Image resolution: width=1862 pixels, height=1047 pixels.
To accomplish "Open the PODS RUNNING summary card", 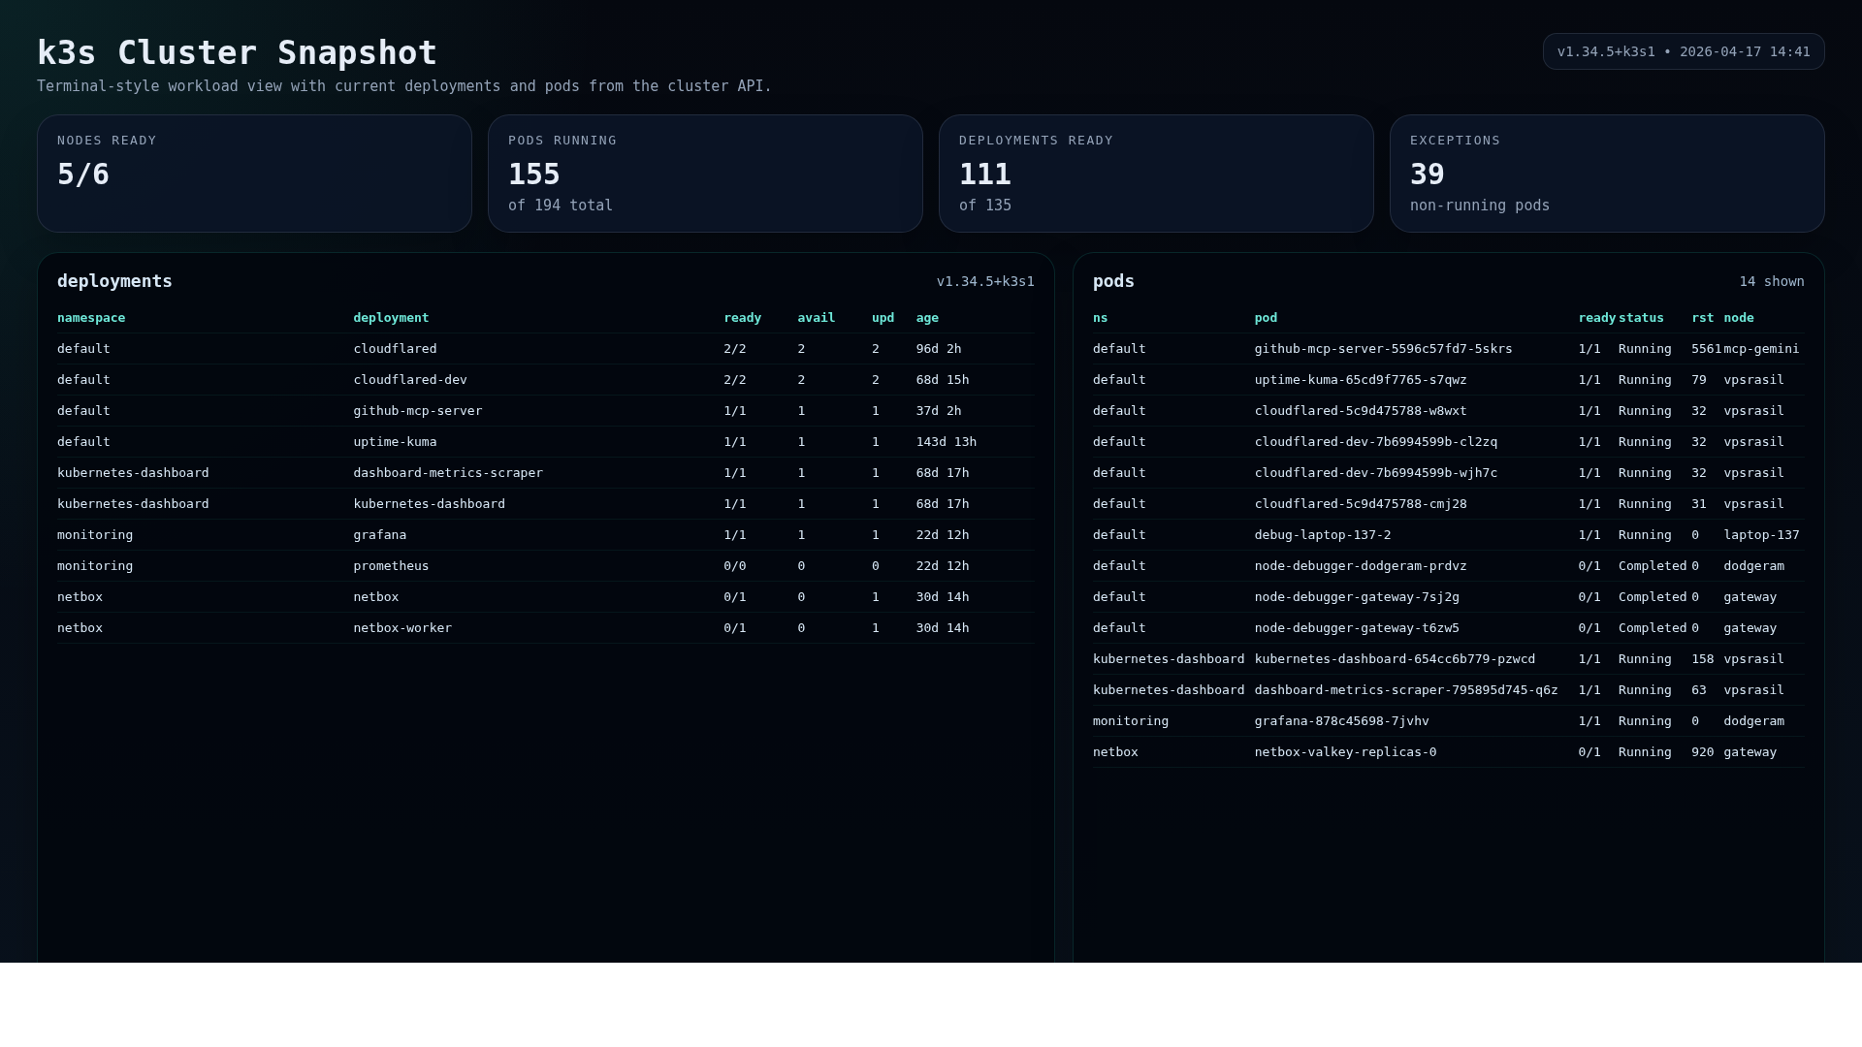I will pyautogui.click(x=705, y=174).
